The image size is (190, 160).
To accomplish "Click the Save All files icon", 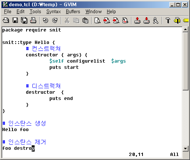I will (x=24, y=20).
